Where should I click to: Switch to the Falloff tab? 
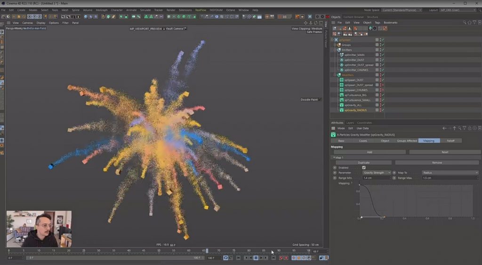pyautogui.click(x=450, y=141)
